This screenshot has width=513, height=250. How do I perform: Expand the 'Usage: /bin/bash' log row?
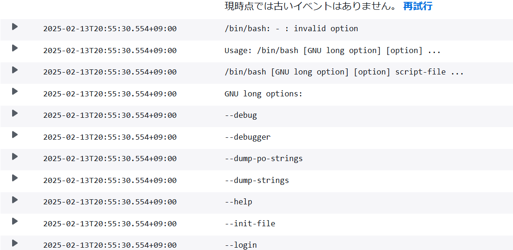(x=15, y=48)
